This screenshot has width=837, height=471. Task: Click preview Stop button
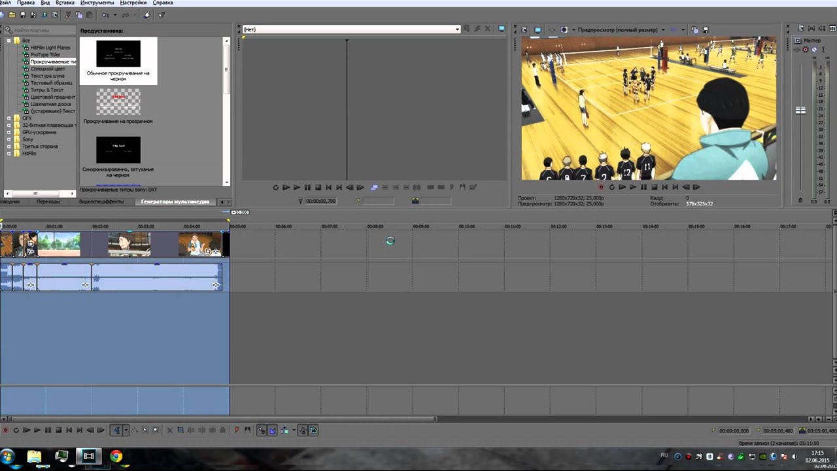point(654,187)
